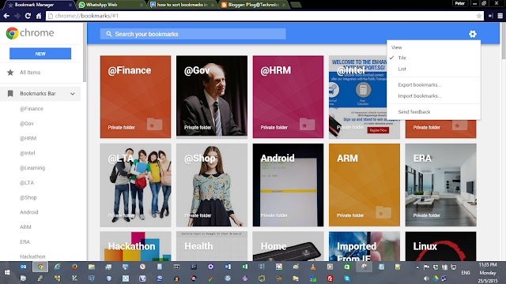Click the page vertical scrollbar
506x284 pixels.
(504, 40)
